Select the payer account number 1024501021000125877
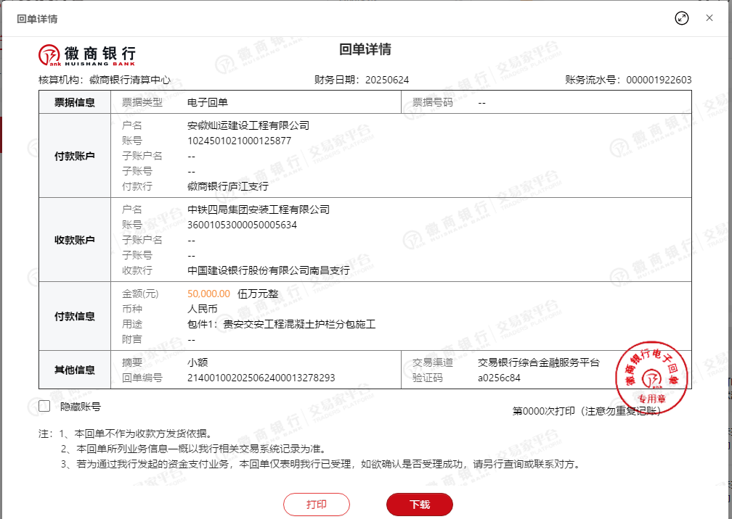This screenshot has width=732, height=519. pos(239,141)
